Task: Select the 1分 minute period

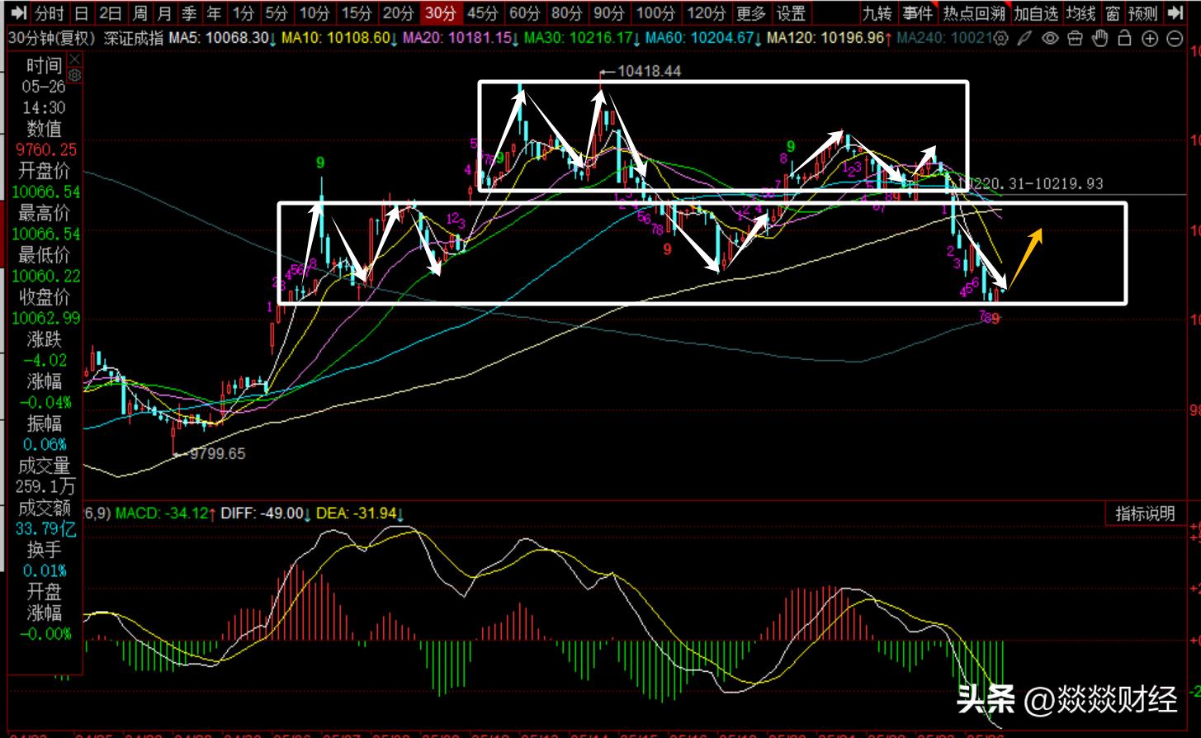Action: pyautogui.click(x=244, y=13)
